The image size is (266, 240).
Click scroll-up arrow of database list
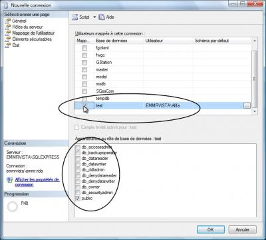click(x=255, y=41)
